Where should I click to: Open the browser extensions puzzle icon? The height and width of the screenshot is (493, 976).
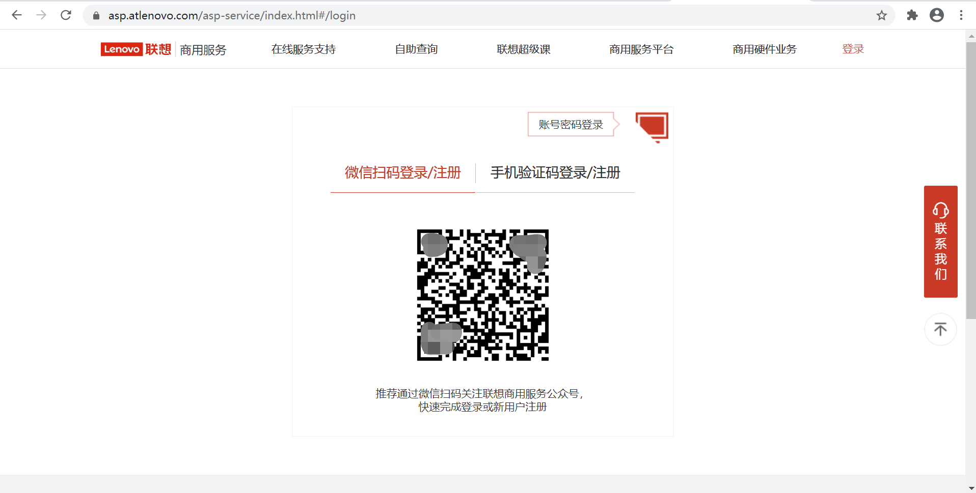(912, 15)
